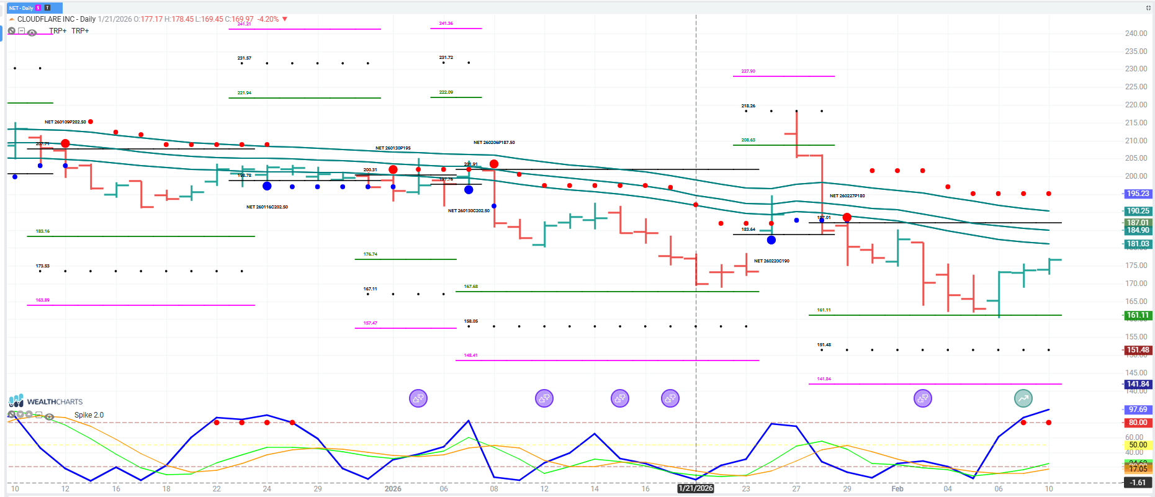Viewport: 1155px width, 497px height.
Task: Click the red down-triangle next to -4.20%
Action: pyautogui.click(x=285, y=19)
